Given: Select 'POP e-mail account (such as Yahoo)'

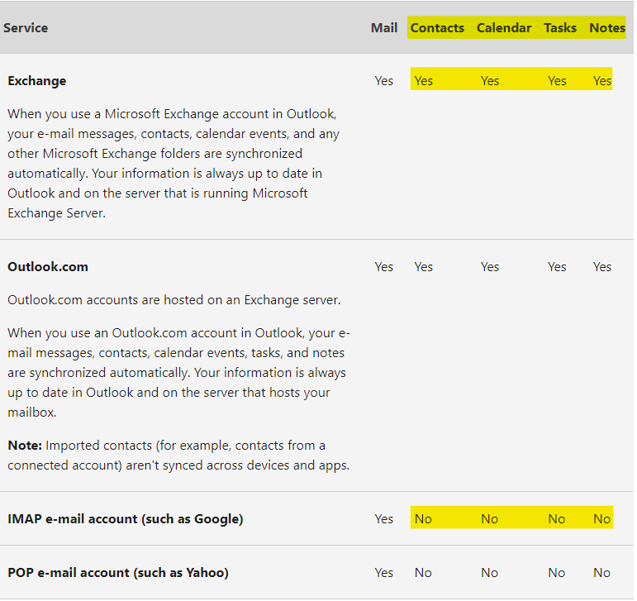Looking at the screenshot, I should [x=118, y=573].
